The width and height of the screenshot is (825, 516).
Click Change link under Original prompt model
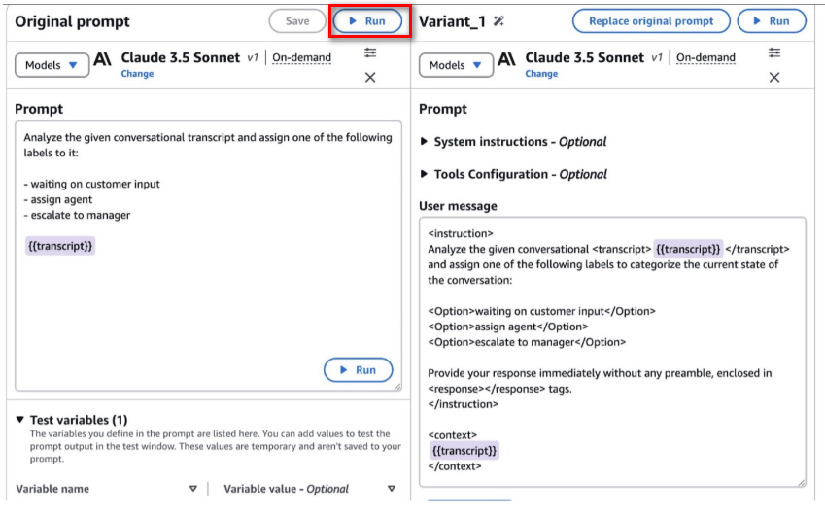[137, 74]
